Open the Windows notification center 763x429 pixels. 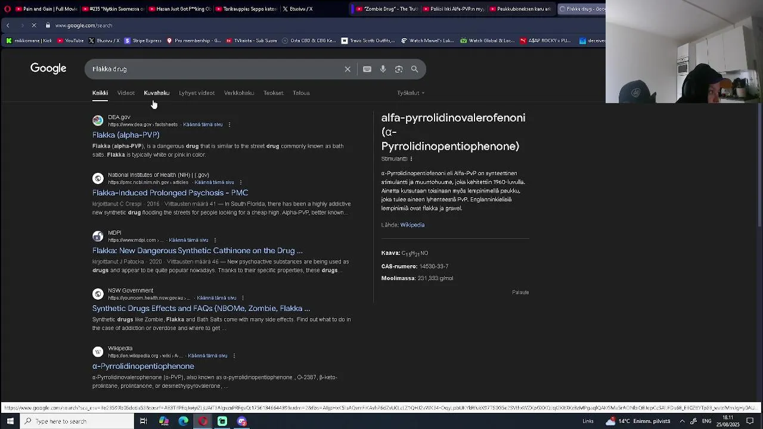pos(750,421)
